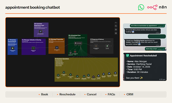172x103 pixels.
Task: Click the 'Date: October 14, 2026' line
Action: coord(138,67)
